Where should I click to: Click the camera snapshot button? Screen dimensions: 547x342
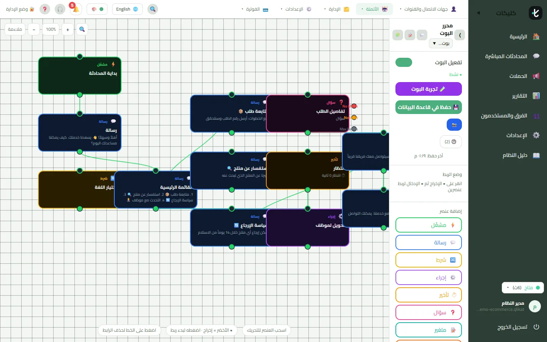click(x=454, y=125)
